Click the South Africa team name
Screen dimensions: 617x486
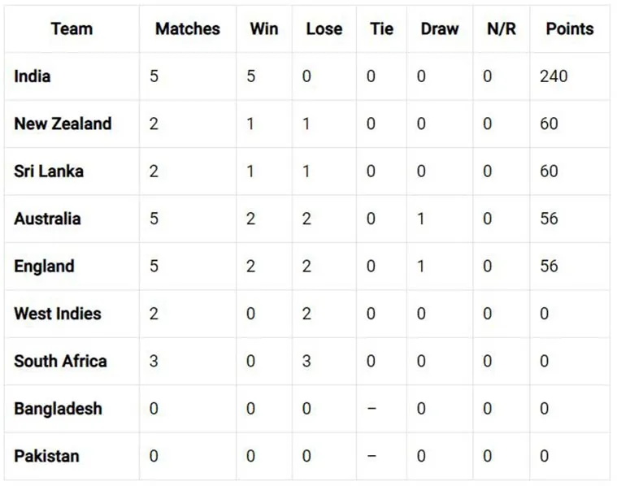pos(61,362)
